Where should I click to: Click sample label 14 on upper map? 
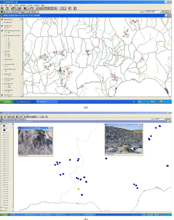pyautogui.click(x=67, y=76)
